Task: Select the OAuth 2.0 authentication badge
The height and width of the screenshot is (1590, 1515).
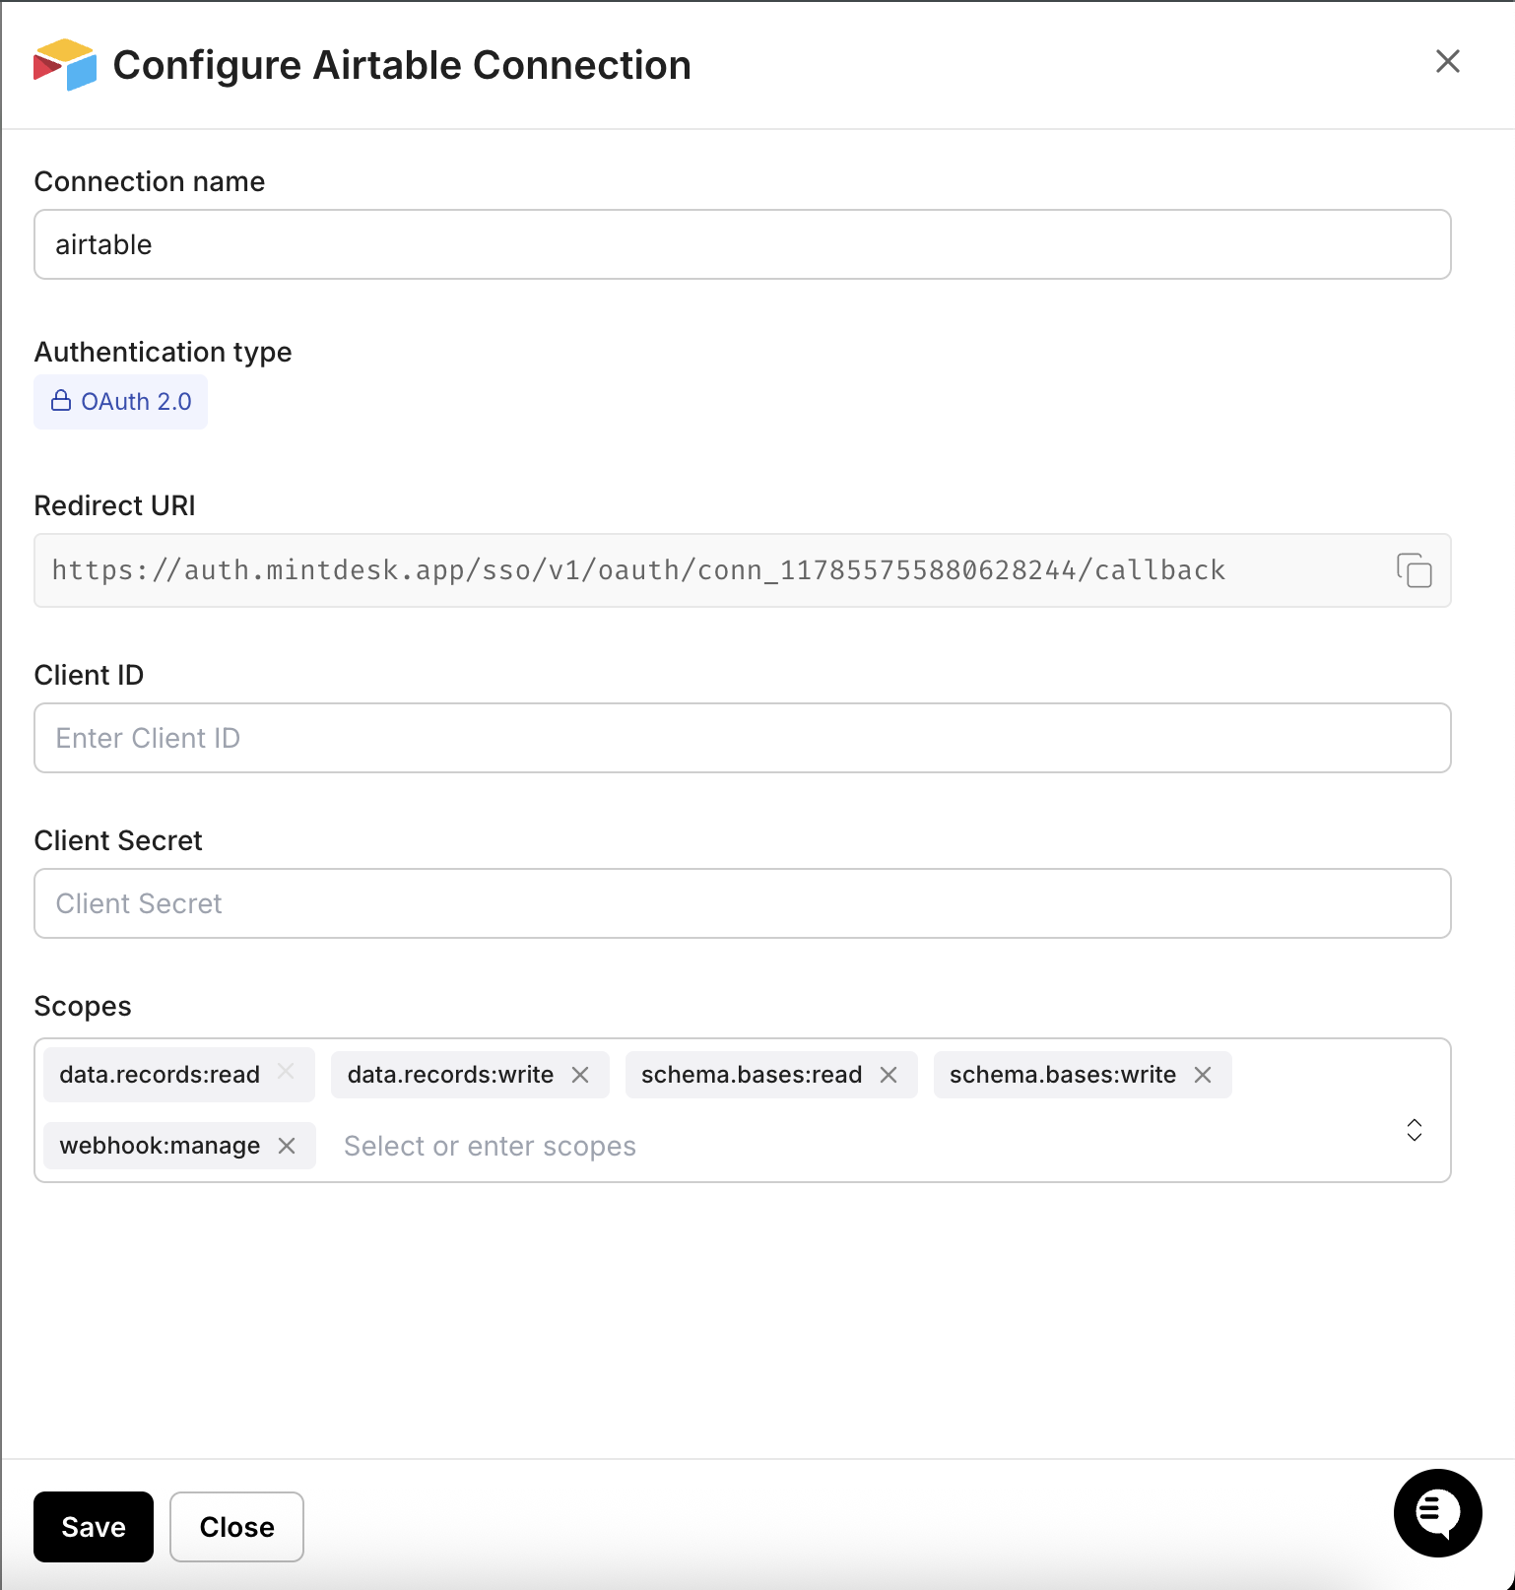Action: click(120, 401)
